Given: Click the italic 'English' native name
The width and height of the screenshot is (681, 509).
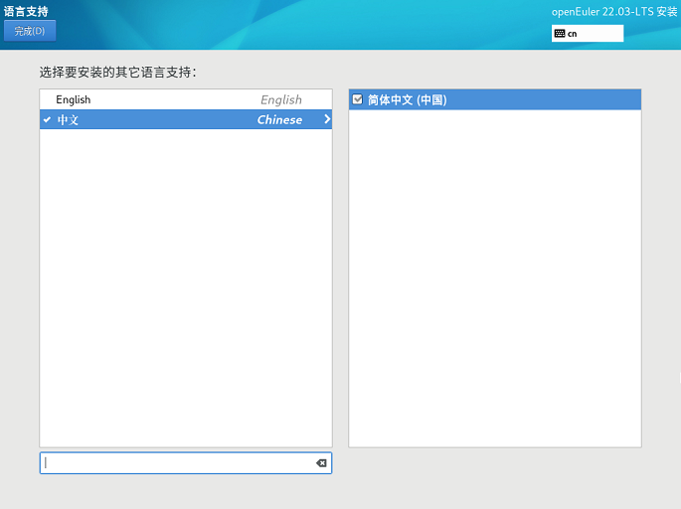Looking at the screenshot, I should (280, 99).
